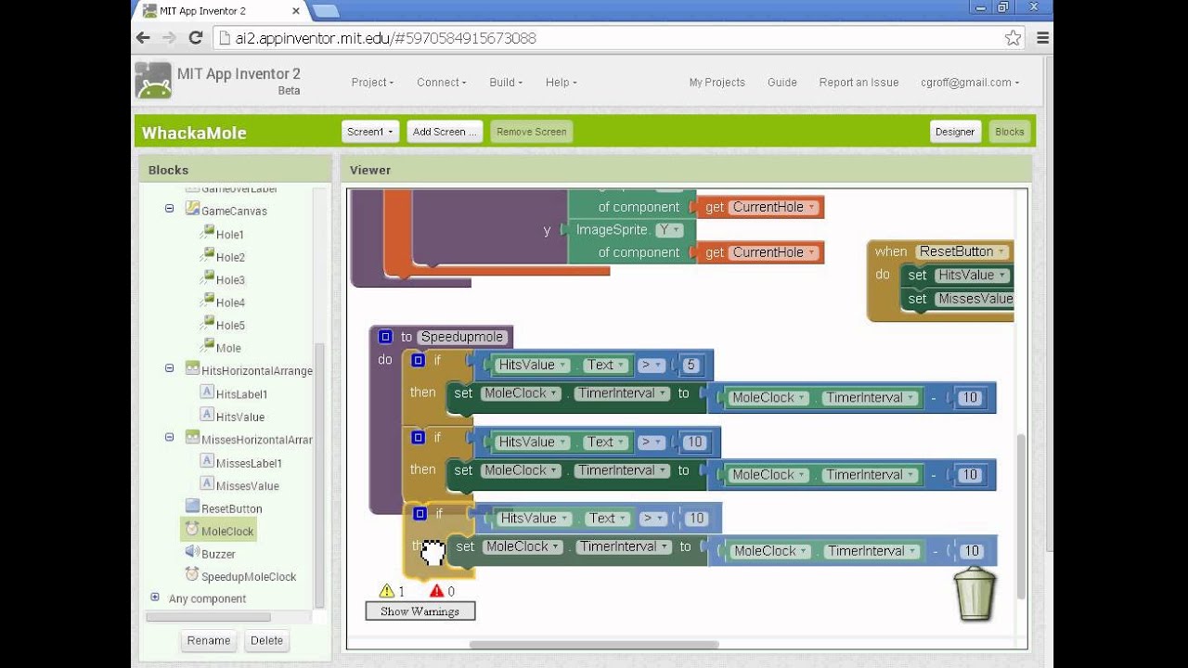Select the Mole sprite icon
The image size is (1188, 668).
(207, 346)
